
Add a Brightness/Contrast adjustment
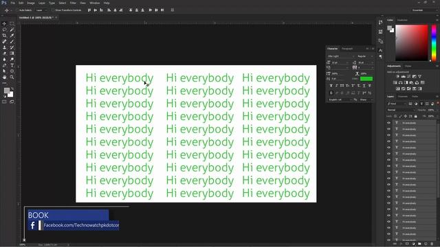pos(397,76)
